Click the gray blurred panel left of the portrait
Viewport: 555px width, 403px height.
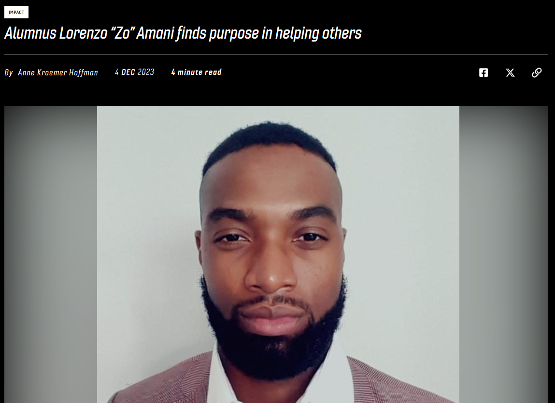pos(51,254)
